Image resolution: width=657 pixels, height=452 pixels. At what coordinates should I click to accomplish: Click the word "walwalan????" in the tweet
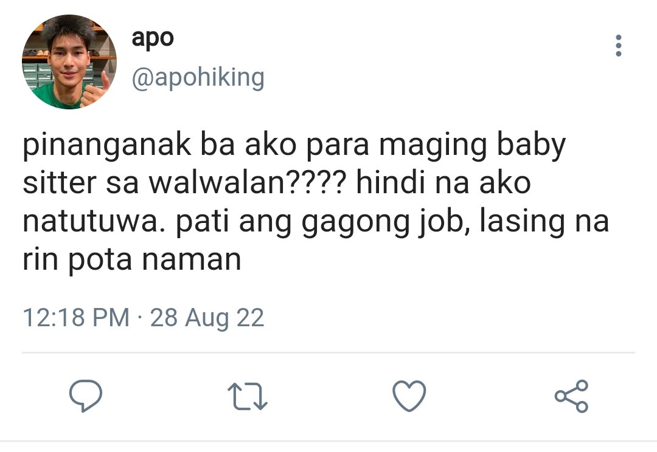click(x=248, y=183)
